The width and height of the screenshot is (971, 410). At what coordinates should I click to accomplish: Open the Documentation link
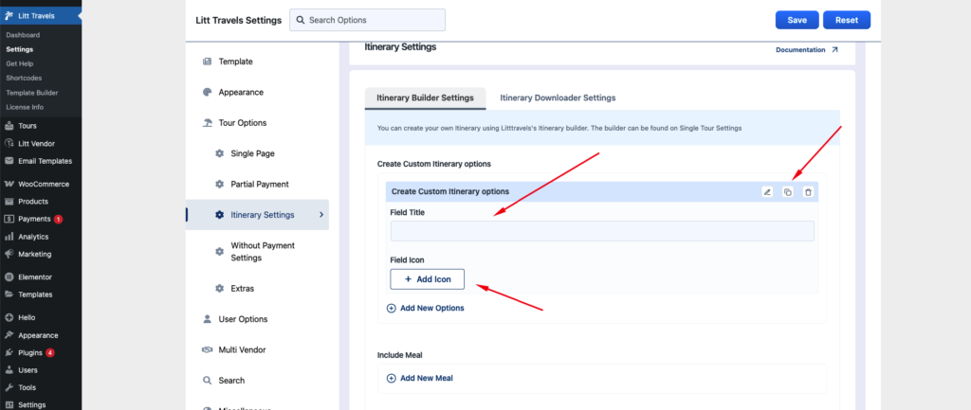(x=806, y=50)
